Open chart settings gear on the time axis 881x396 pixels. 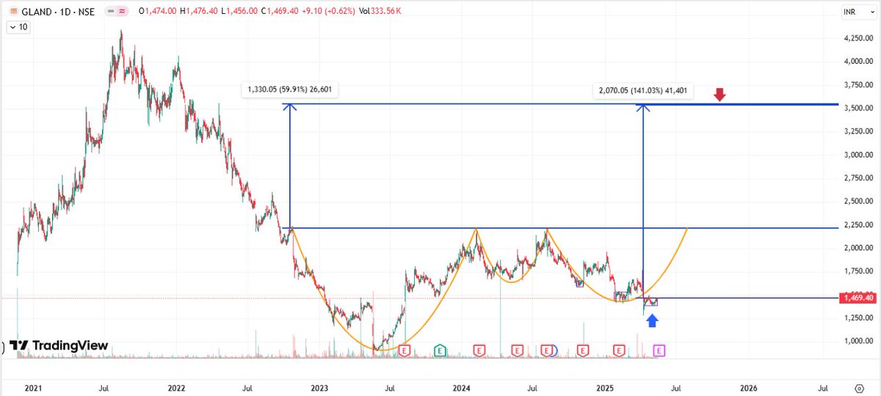859,387
